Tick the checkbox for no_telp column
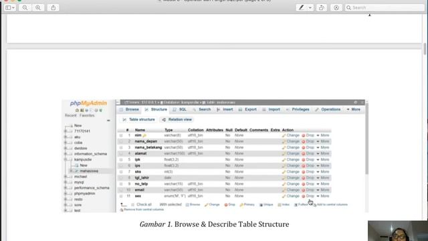This screenshot has height=241, width=428. 121,184
